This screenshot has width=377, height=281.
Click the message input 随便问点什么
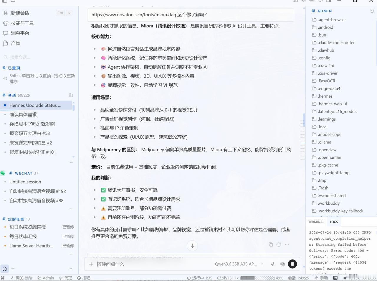(x=153, y=264)
